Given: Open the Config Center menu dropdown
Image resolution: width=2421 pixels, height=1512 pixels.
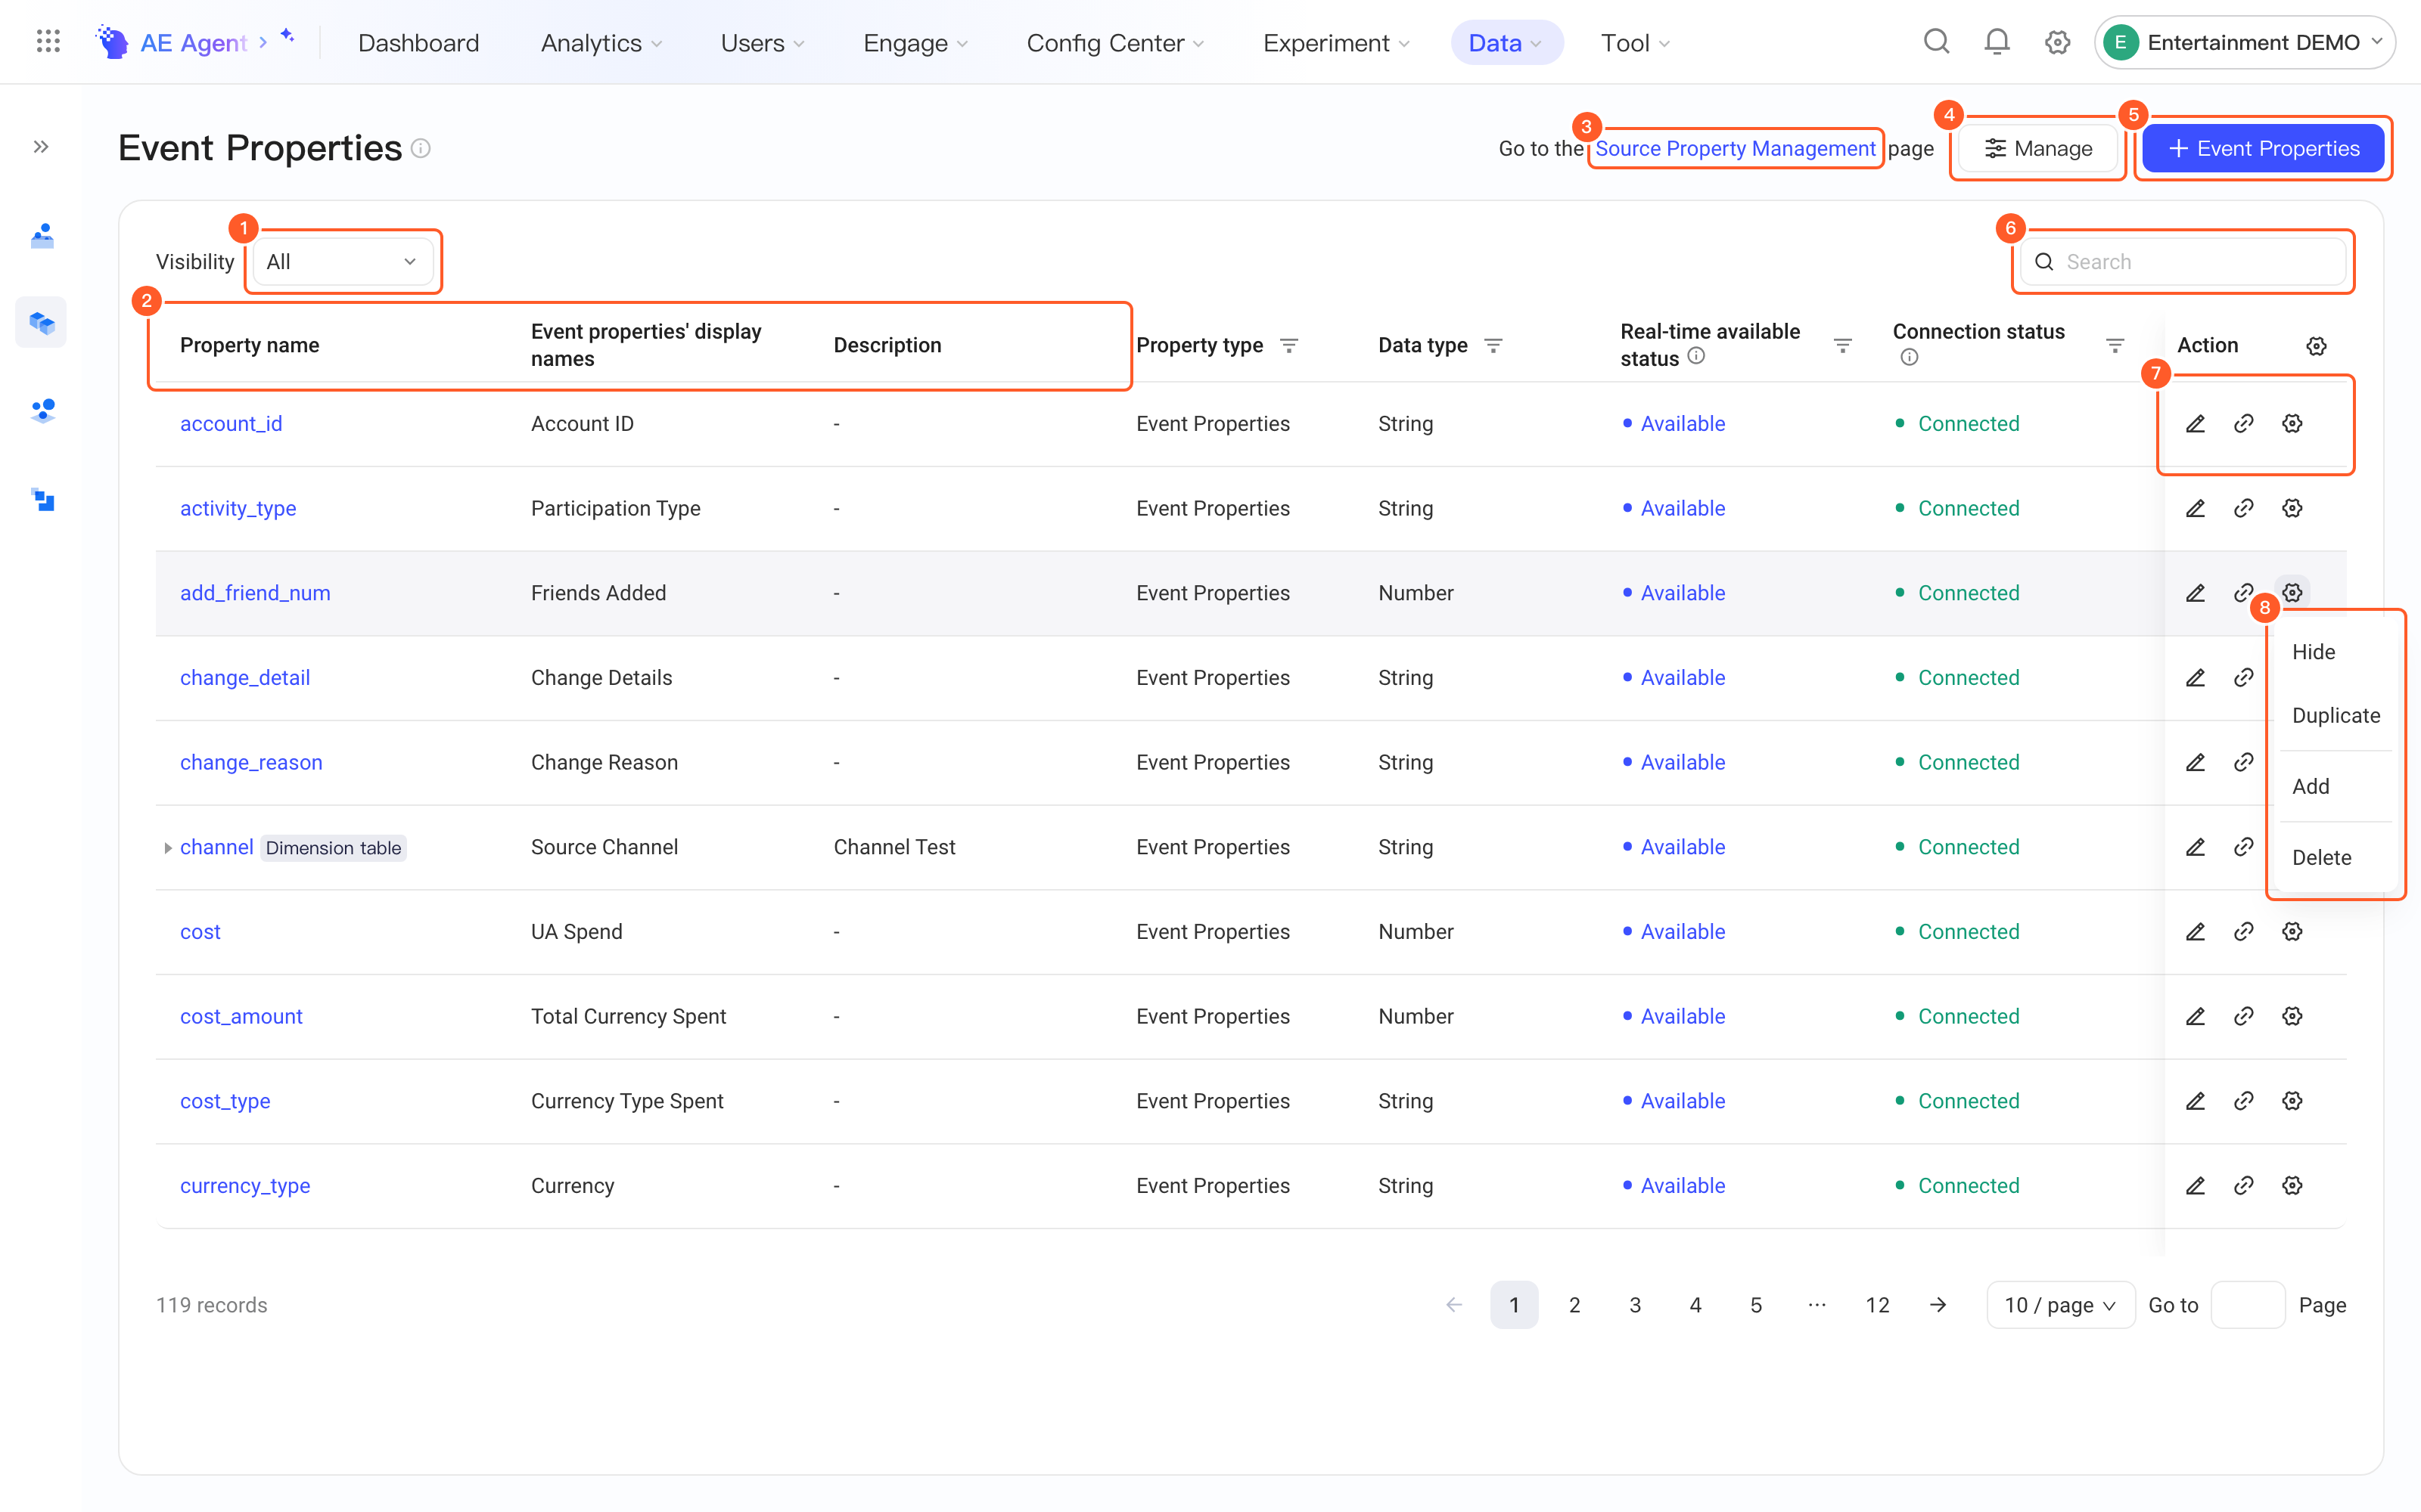Looking at the screenshot, I should (1114, 42).
